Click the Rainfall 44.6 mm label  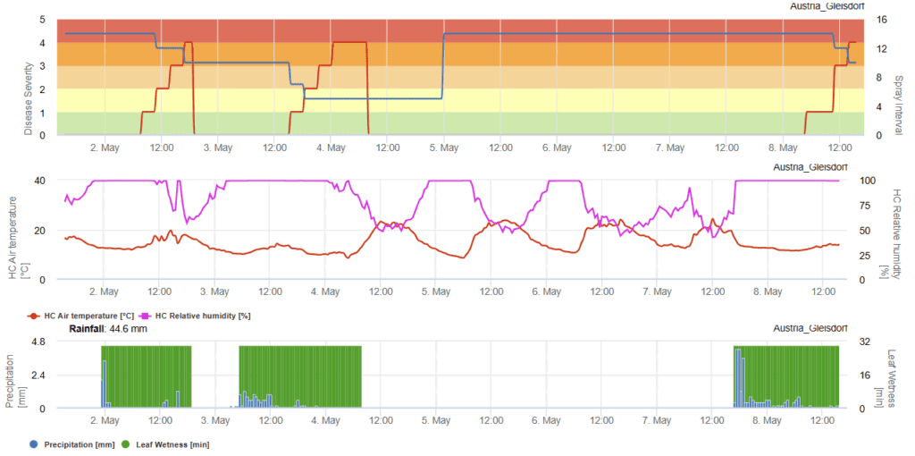tap(108, 329)
